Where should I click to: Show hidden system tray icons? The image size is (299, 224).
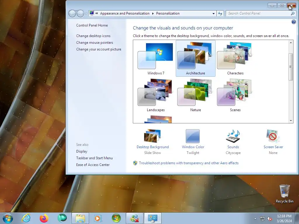coord(255,218)
